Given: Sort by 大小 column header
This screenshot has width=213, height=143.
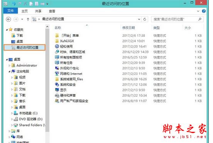Looking at the screenshot, I should point(188,28).
